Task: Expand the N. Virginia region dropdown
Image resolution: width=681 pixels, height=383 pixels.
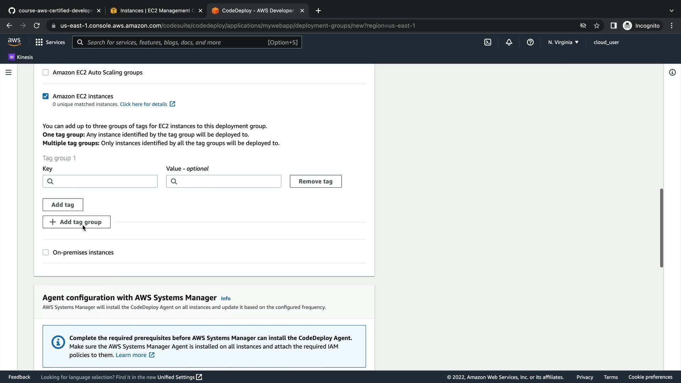Action: pyautogui.click(x=563, y=42)
